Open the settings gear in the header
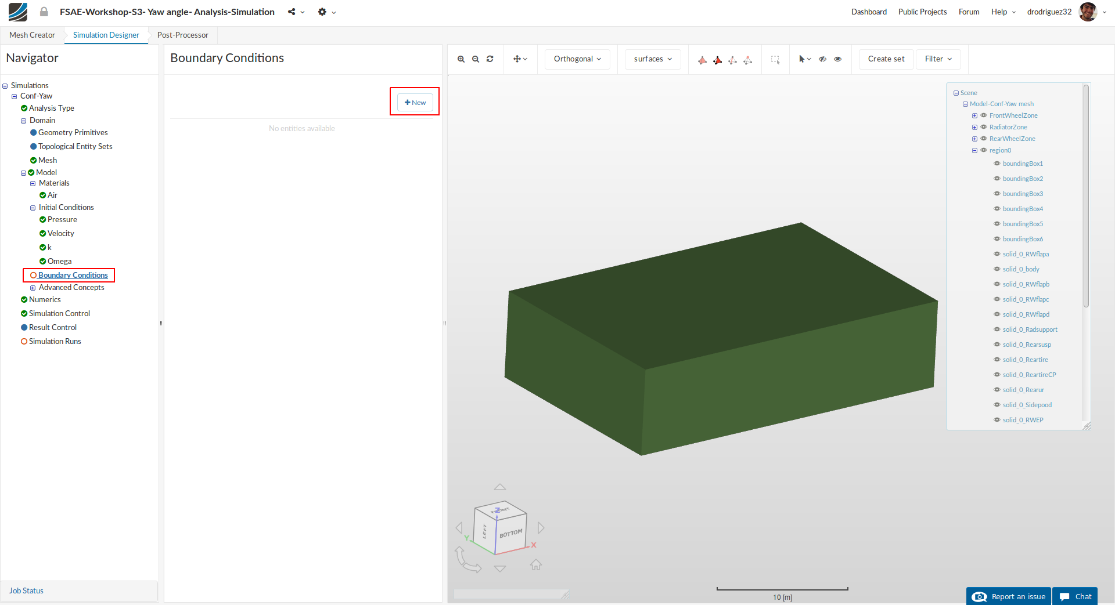 tap(322, 12)
